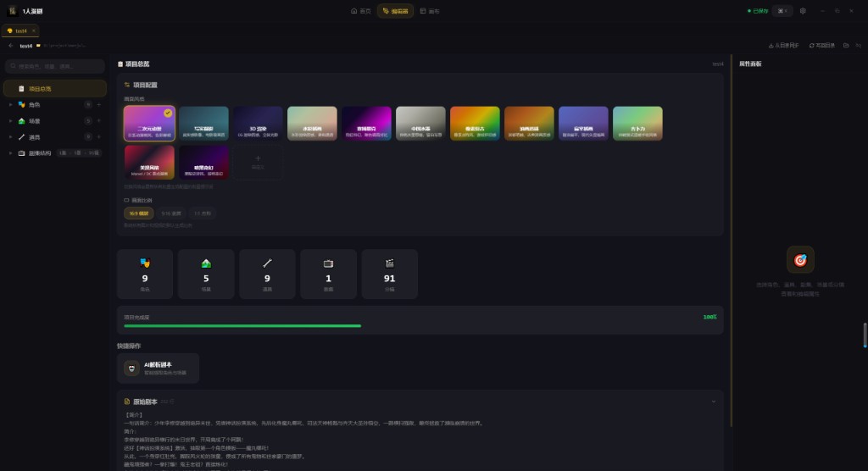This screenshot has height=471, width=868.
Task: Select the 1:1 方形 aspect ratio option
Action: tap(202, 213)
